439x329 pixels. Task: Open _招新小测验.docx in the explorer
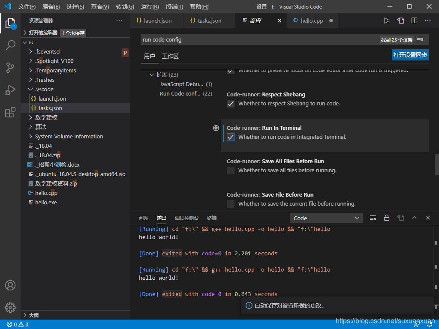pyautogui.click(x=57, y=165)
